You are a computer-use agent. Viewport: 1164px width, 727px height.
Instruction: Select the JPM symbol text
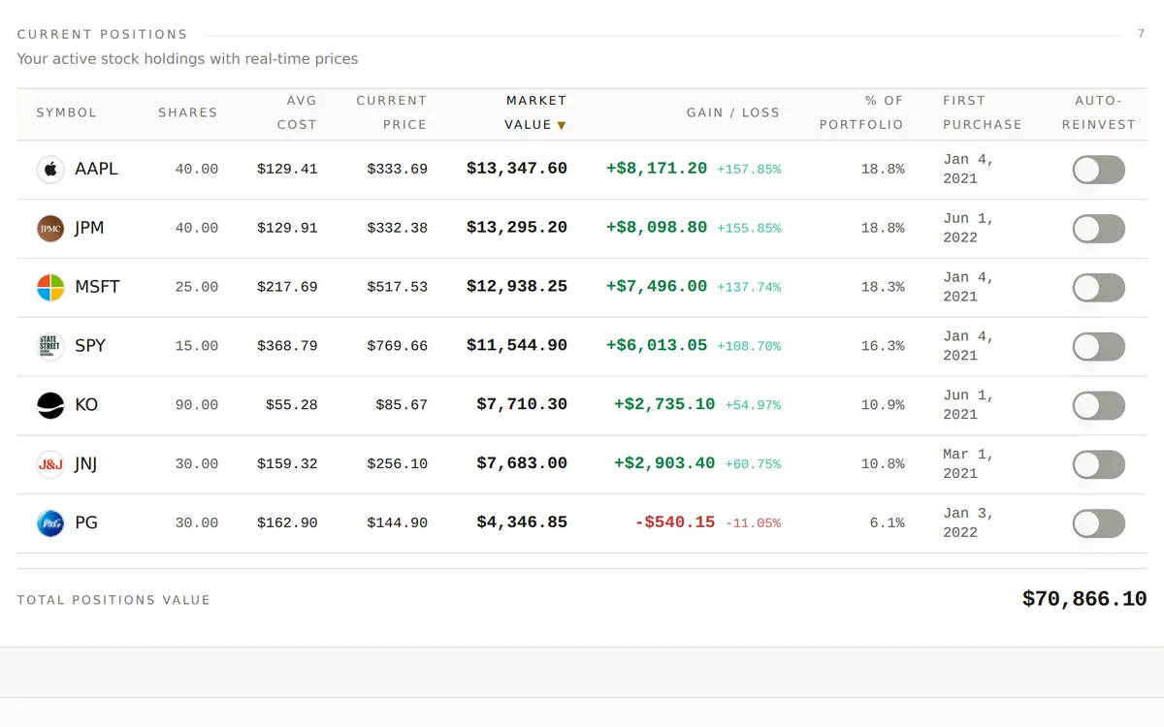(89, 228)
